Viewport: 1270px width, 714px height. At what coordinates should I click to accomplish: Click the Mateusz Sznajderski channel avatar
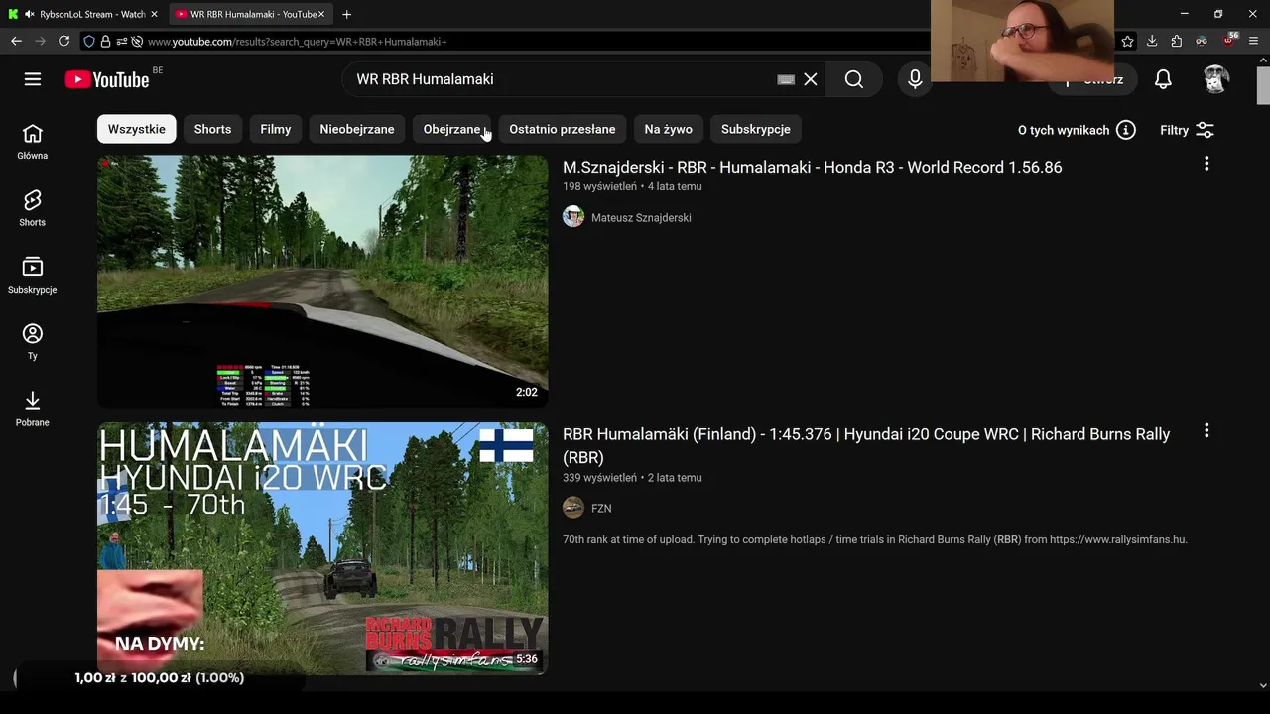(573, 217)
